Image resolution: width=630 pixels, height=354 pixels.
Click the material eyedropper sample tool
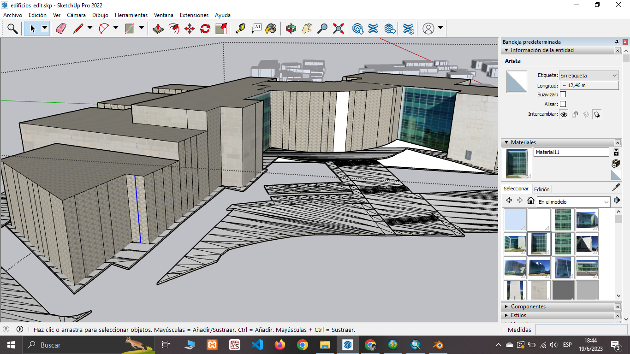[616, 187]
